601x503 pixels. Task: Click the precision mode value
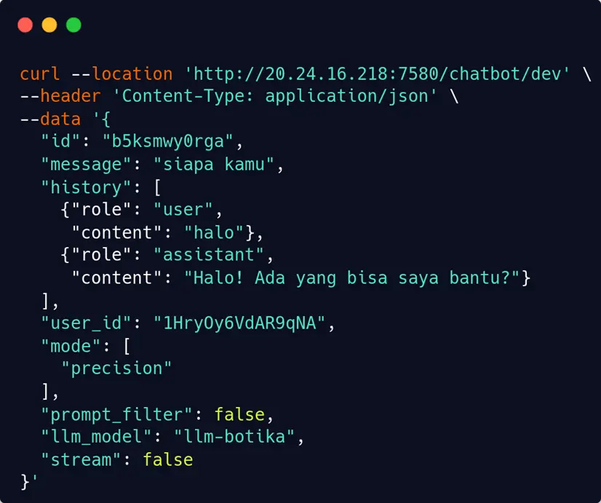[116, 369]
